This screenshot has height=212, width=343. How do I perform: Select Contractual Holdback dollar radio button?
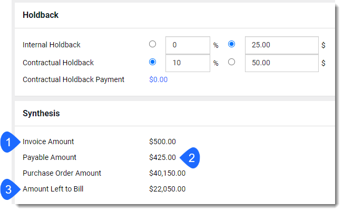231,62
